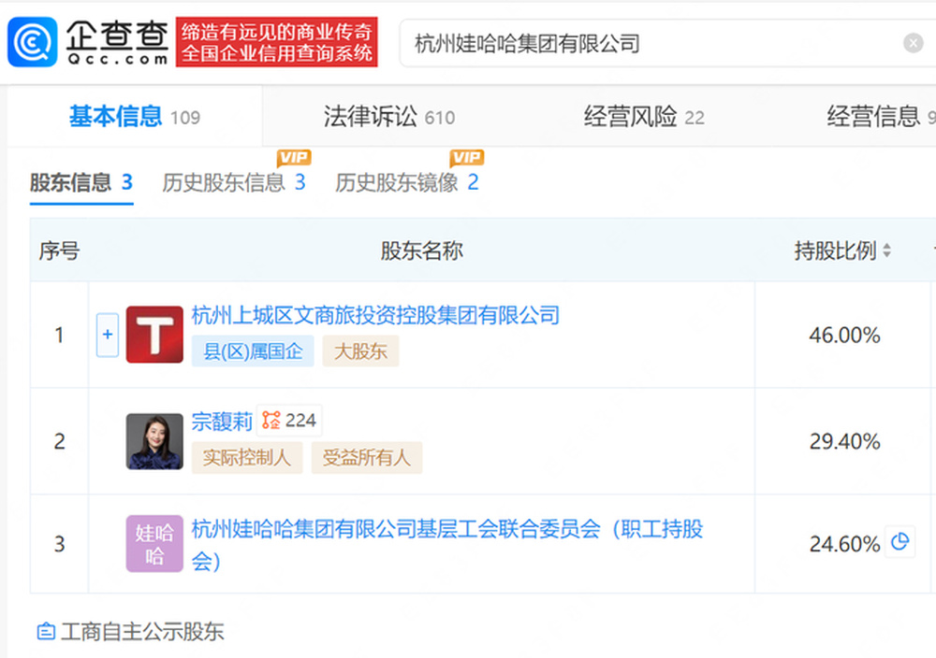Image resolution: width=936 pixels, height=658 pixels.
Task: Clear the search box with the X icon
Action: pos(913,43)
